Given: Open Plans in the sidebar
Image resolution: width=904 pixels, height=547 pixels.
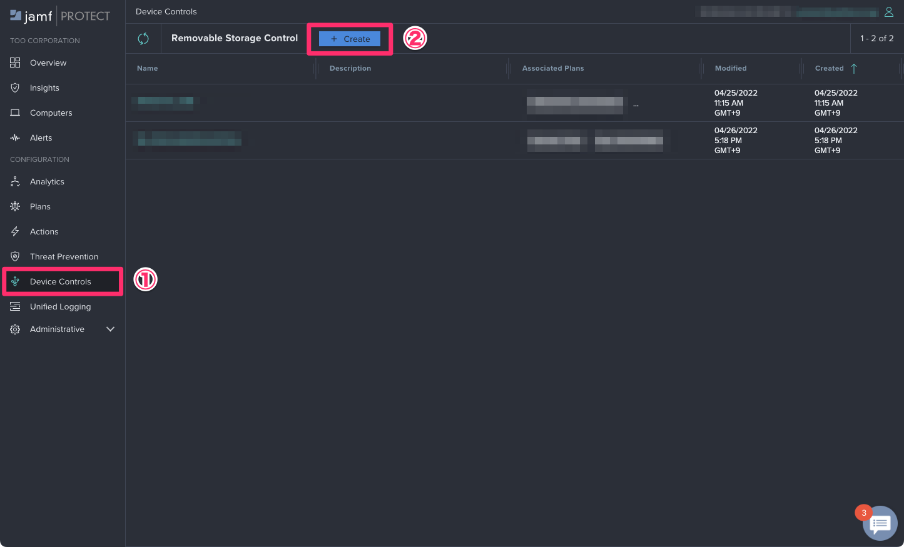Looking at the screenshot, I should tap(40, 206).
